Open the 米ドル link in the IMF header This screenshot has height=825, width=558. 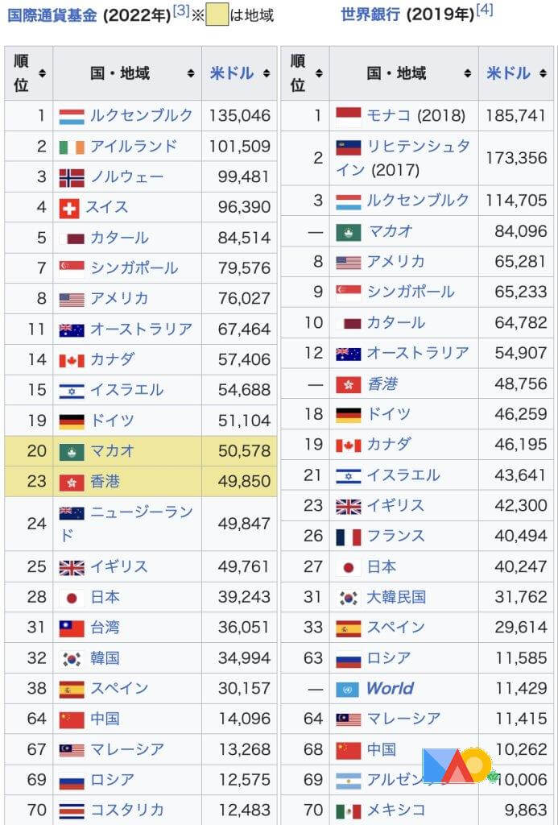tap(232, 73)
